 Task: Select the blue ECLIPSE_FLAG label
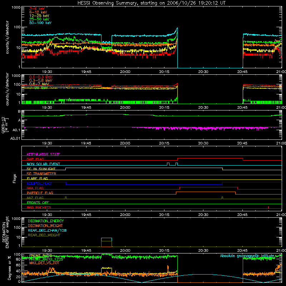39,183
